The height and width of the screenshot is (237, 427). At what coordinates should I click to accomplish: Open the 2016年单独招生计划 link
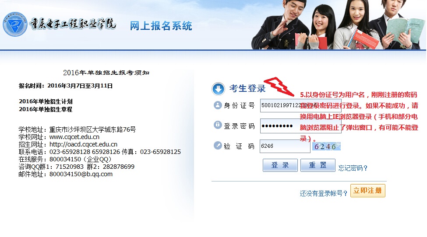point(46,101)
